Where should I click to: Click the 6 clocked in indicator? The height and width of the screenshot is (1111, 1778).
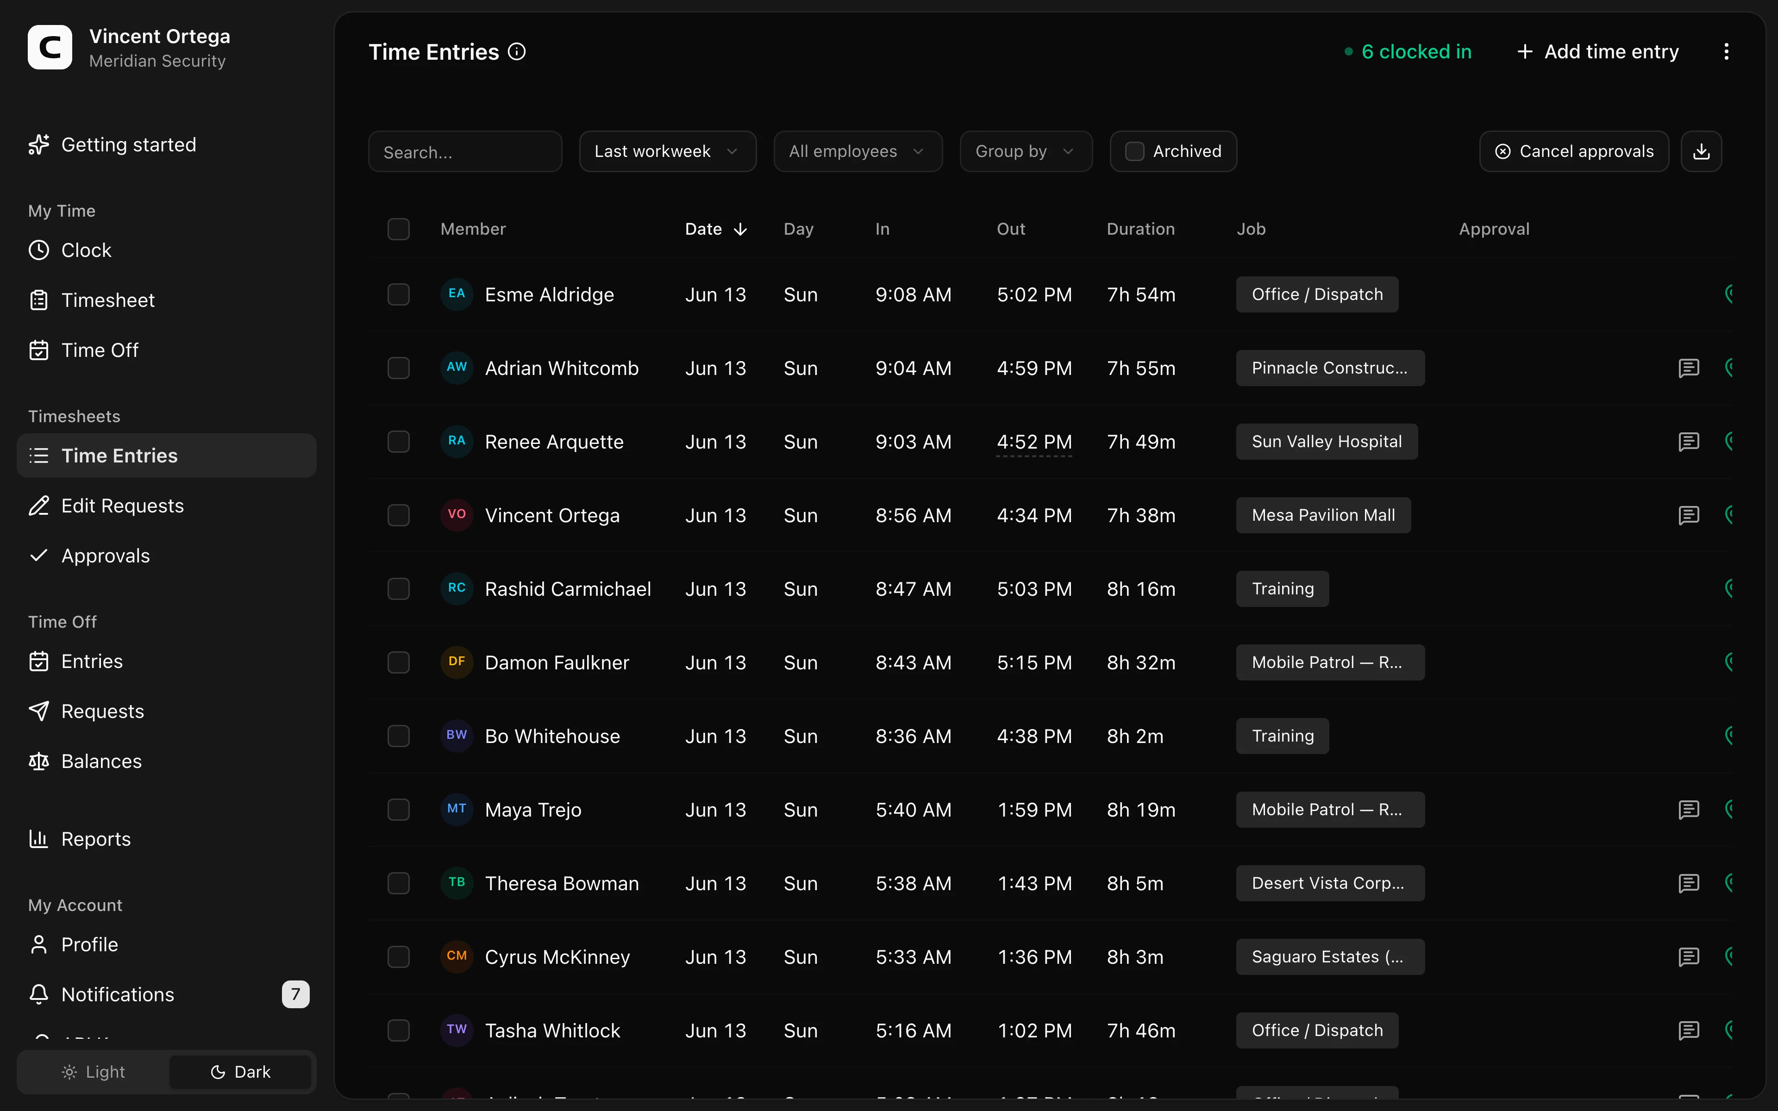pos(1407,51)
